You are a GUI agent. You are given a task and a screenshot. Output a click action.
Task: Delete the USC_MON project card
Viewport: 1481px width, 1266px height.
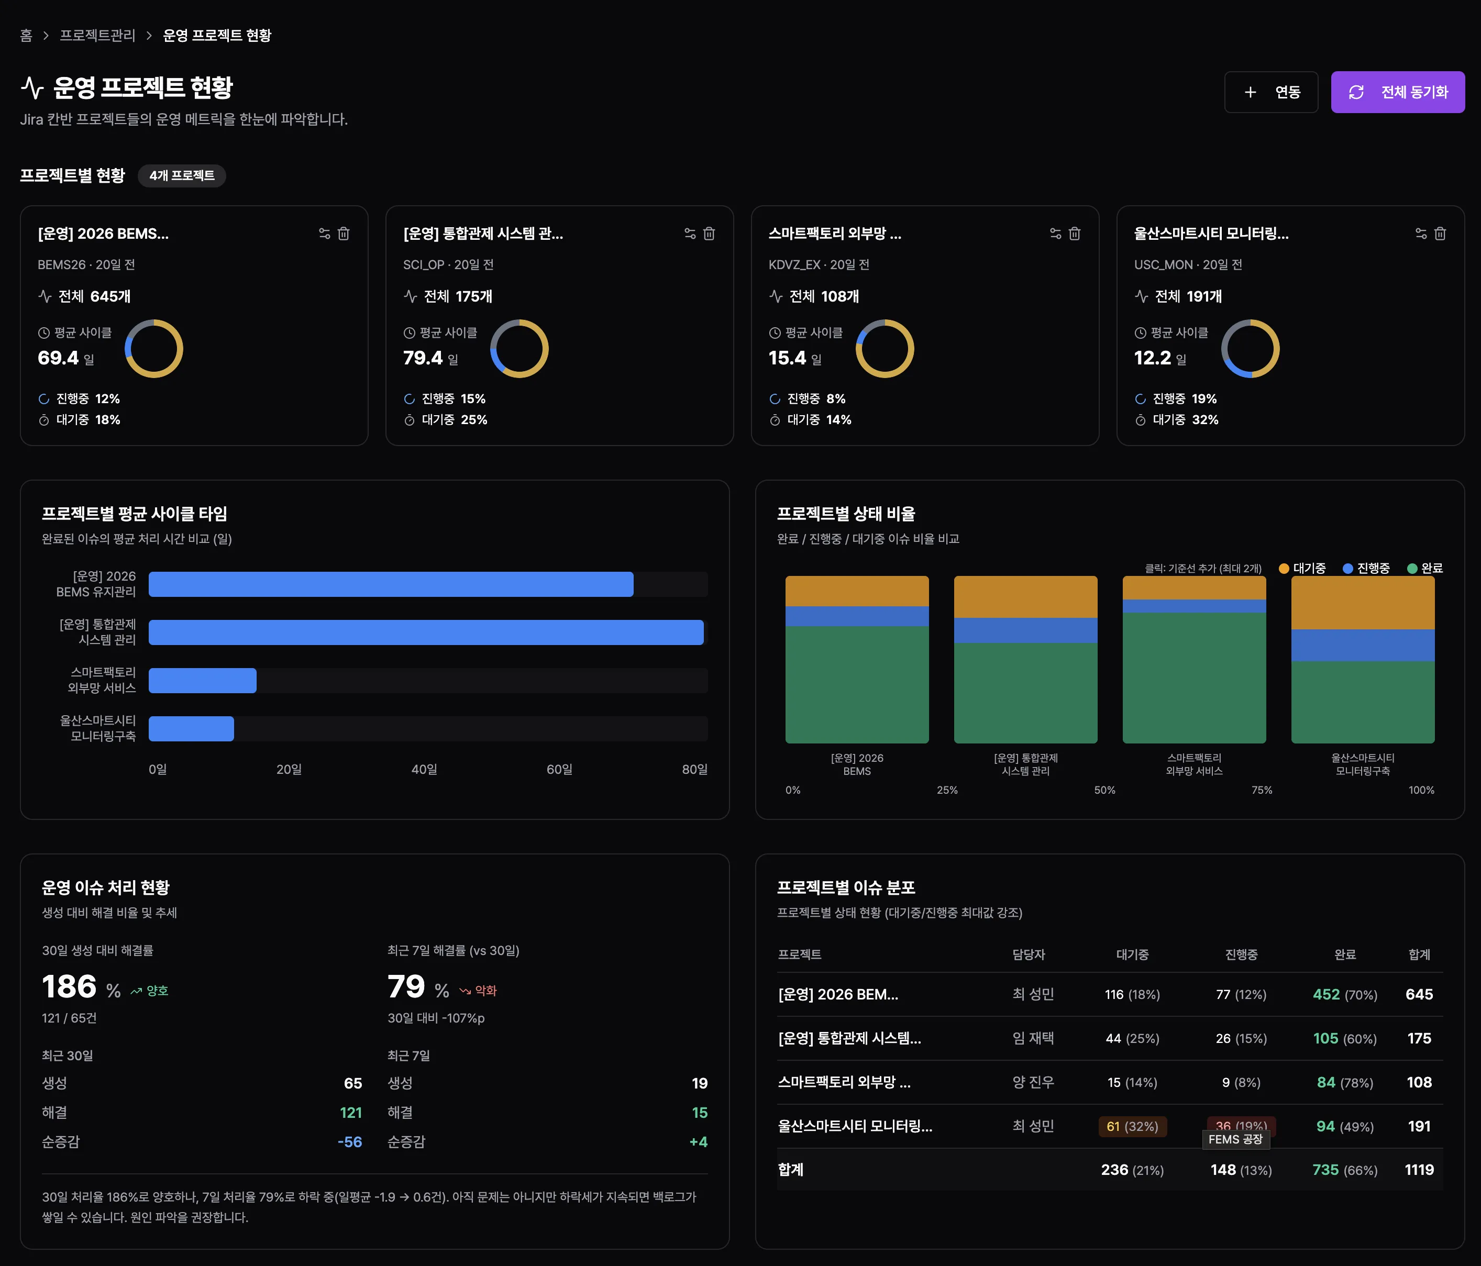[1440, 234]
